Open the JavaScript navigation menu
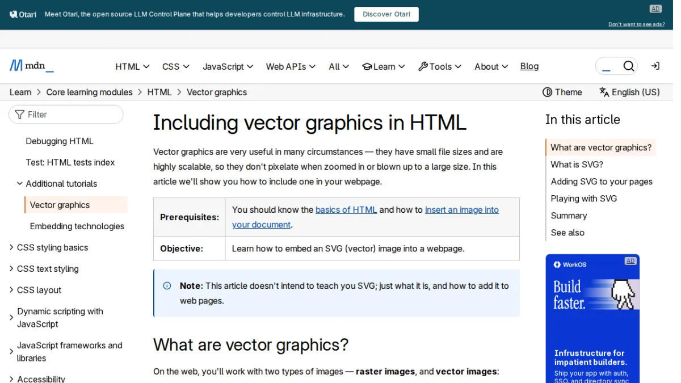 [x=228, y=66]
